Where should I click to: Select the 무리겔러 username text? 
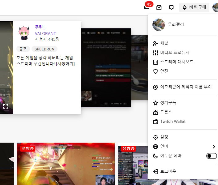pos(176,24)
